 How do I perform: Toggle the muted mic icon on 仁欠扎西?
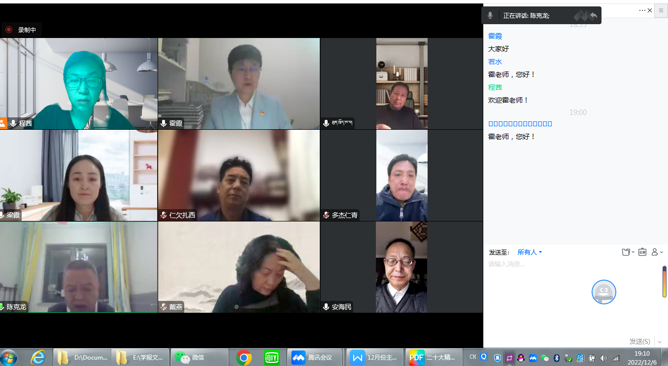pyautogui.click(x=164, y=215)
